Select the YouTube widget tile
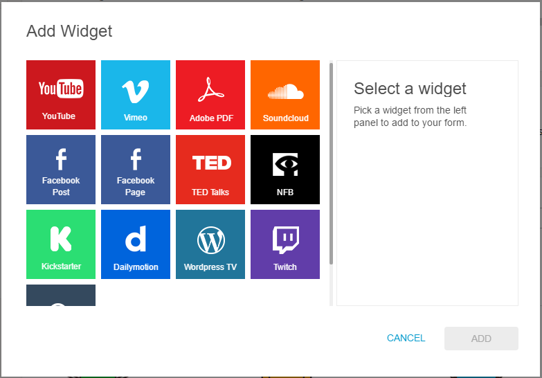Screen dimensions: 542x378 click(x=61, y=95)
